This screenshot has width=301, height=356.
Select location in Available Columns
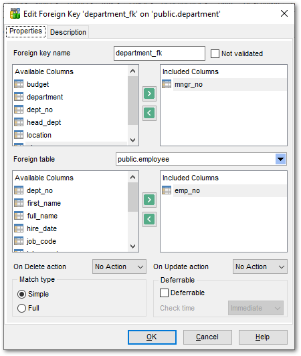[x=39, y=135]
